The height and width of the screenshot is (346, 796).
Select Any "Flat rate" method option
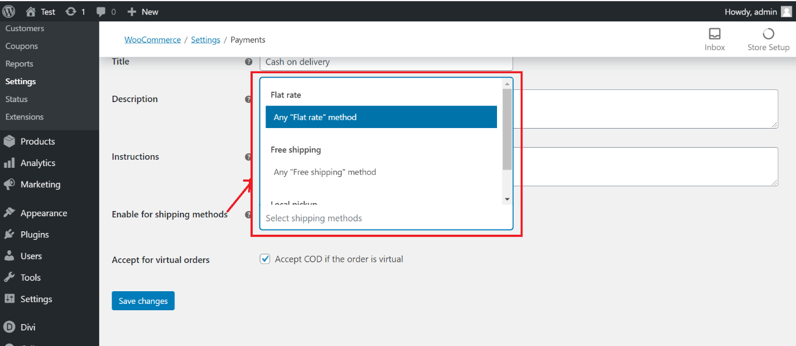tap(382, 117)
